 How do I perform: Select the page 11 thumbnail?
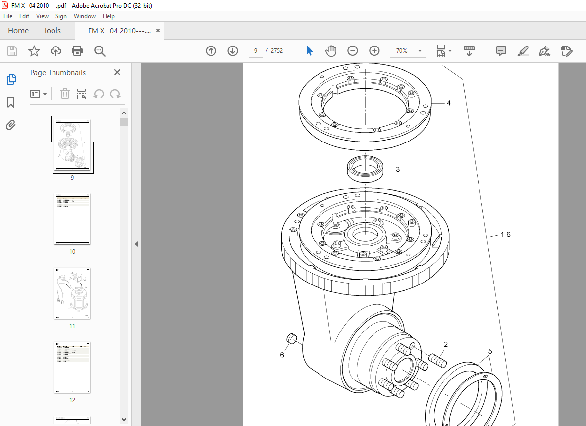tap(72, 293)
